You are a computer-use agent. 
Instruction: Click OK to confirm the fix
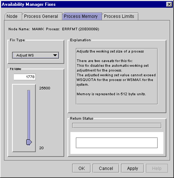[81, 168]
